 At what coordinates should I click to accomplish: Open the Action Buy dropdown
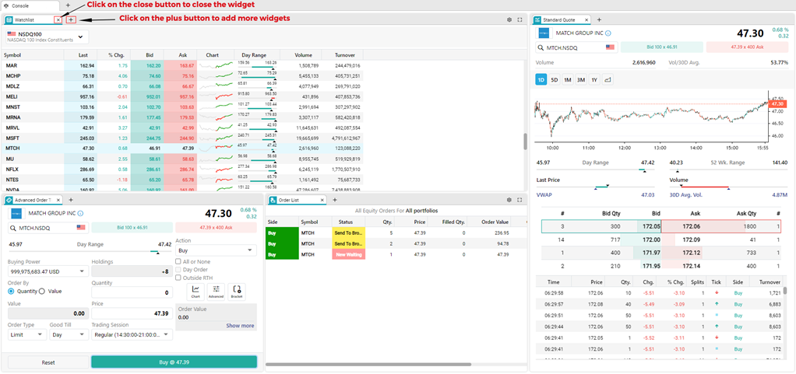click(x=216, y=250)
